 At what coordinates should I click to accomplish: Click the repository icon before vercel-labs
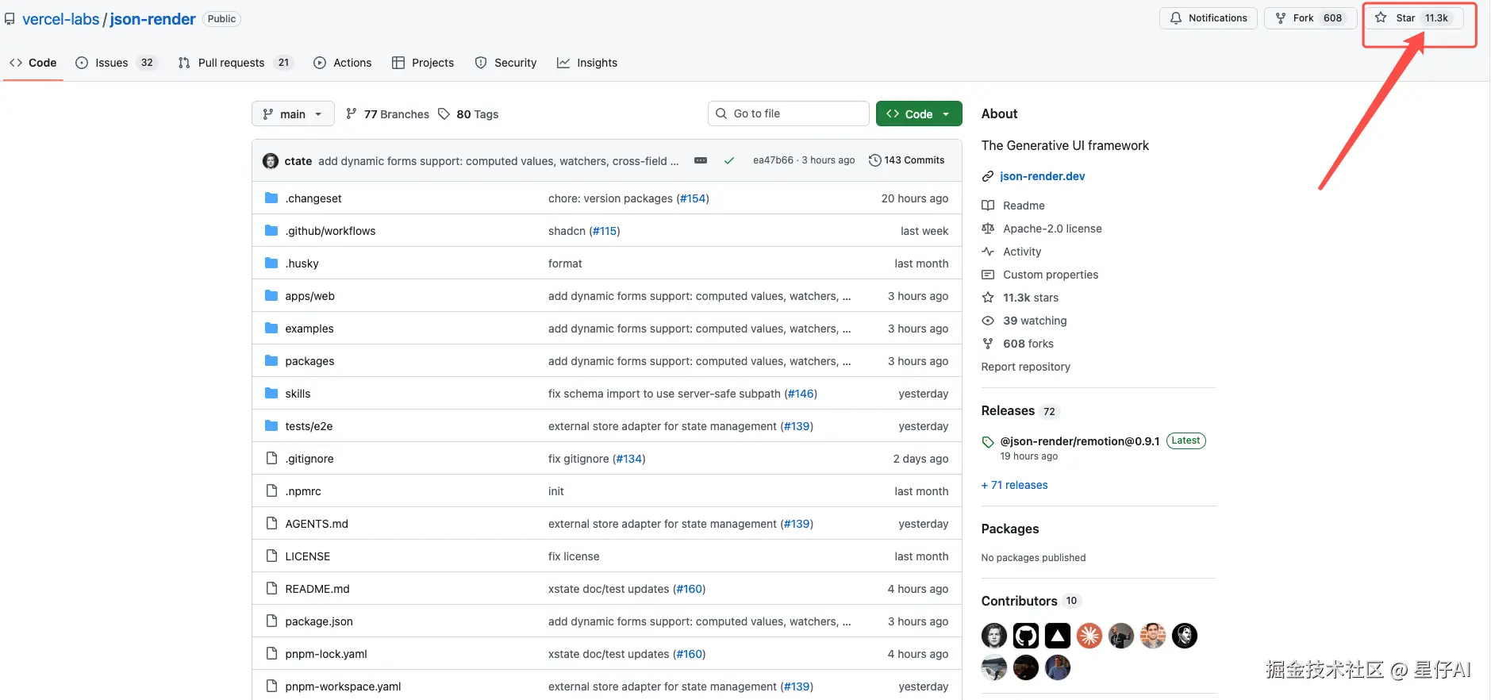pos(10,19)
